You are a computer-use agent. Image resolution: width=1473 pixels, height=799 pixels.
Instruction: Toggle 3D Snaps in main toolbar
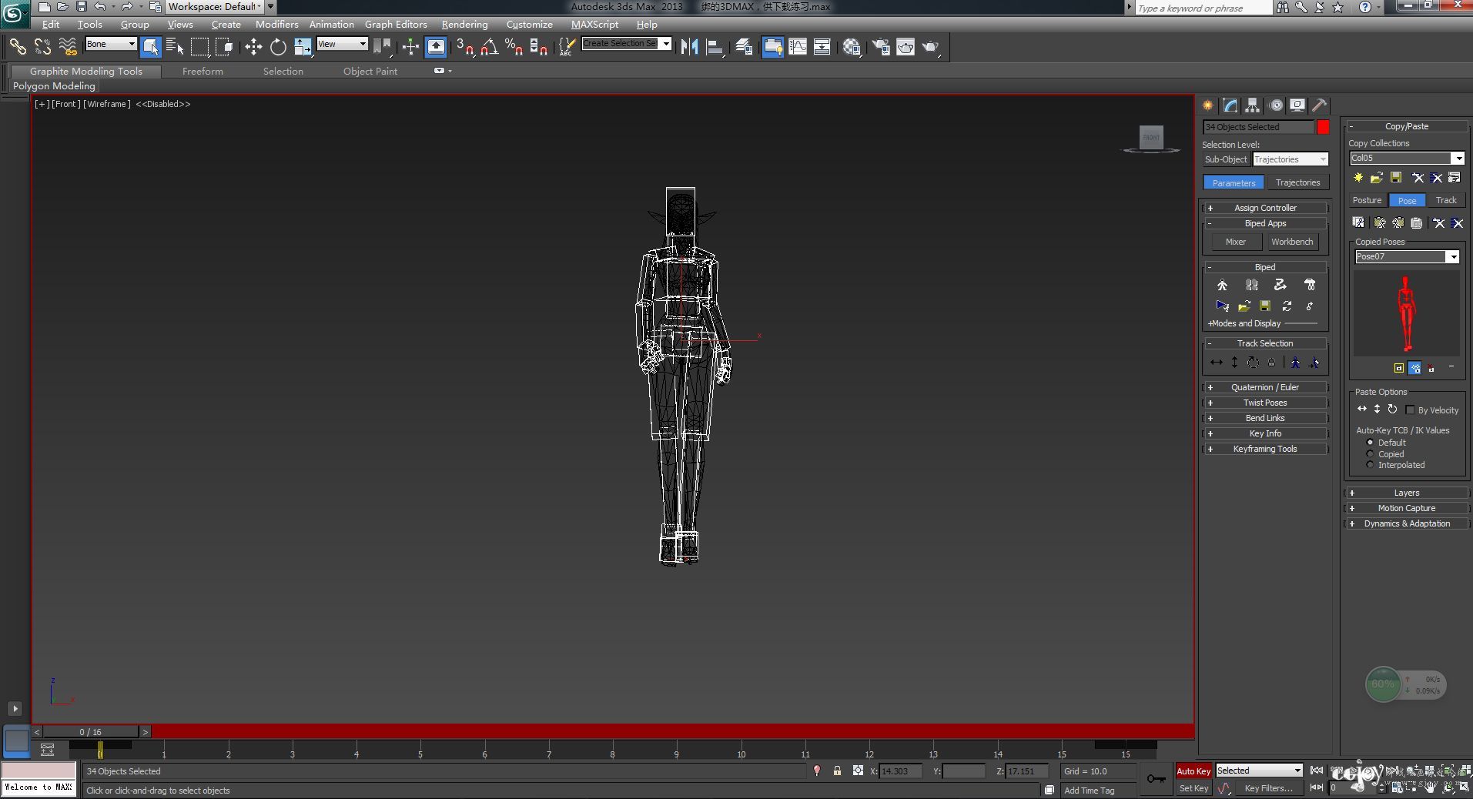pos(464,47)
